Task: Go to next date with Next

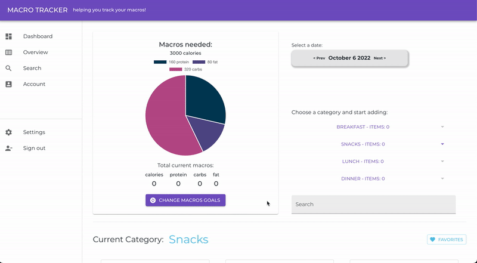Action: point(380,58)
